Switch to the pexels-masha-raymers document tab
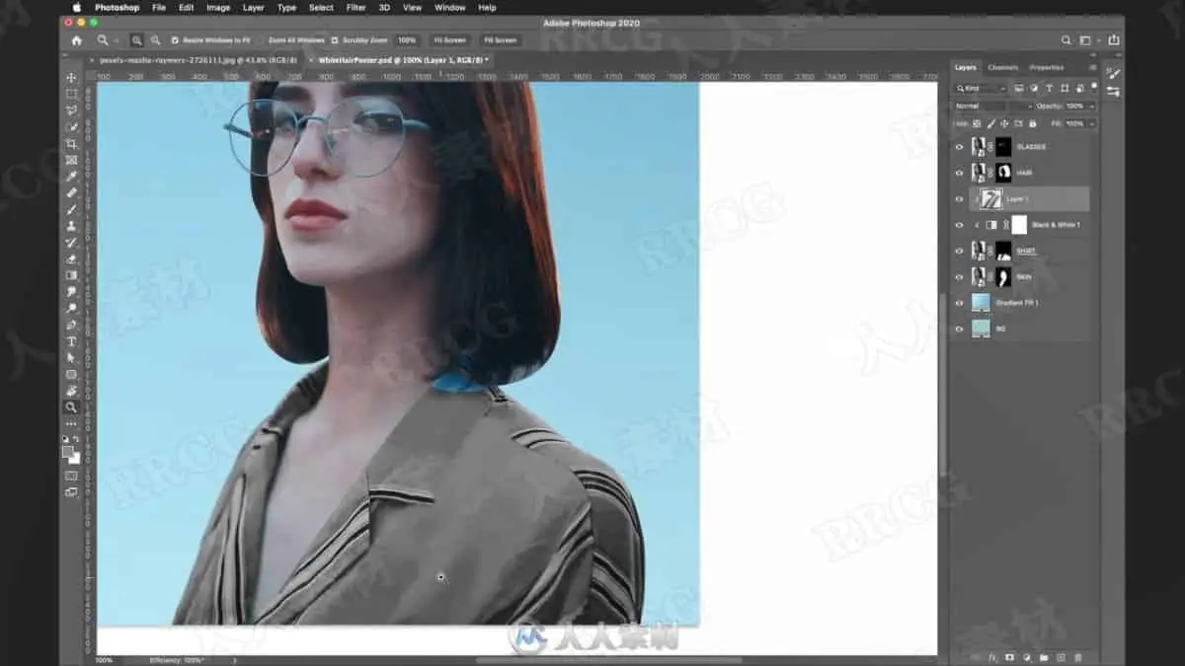Viewport: 1185px width, 666px height. pos(197,60)
